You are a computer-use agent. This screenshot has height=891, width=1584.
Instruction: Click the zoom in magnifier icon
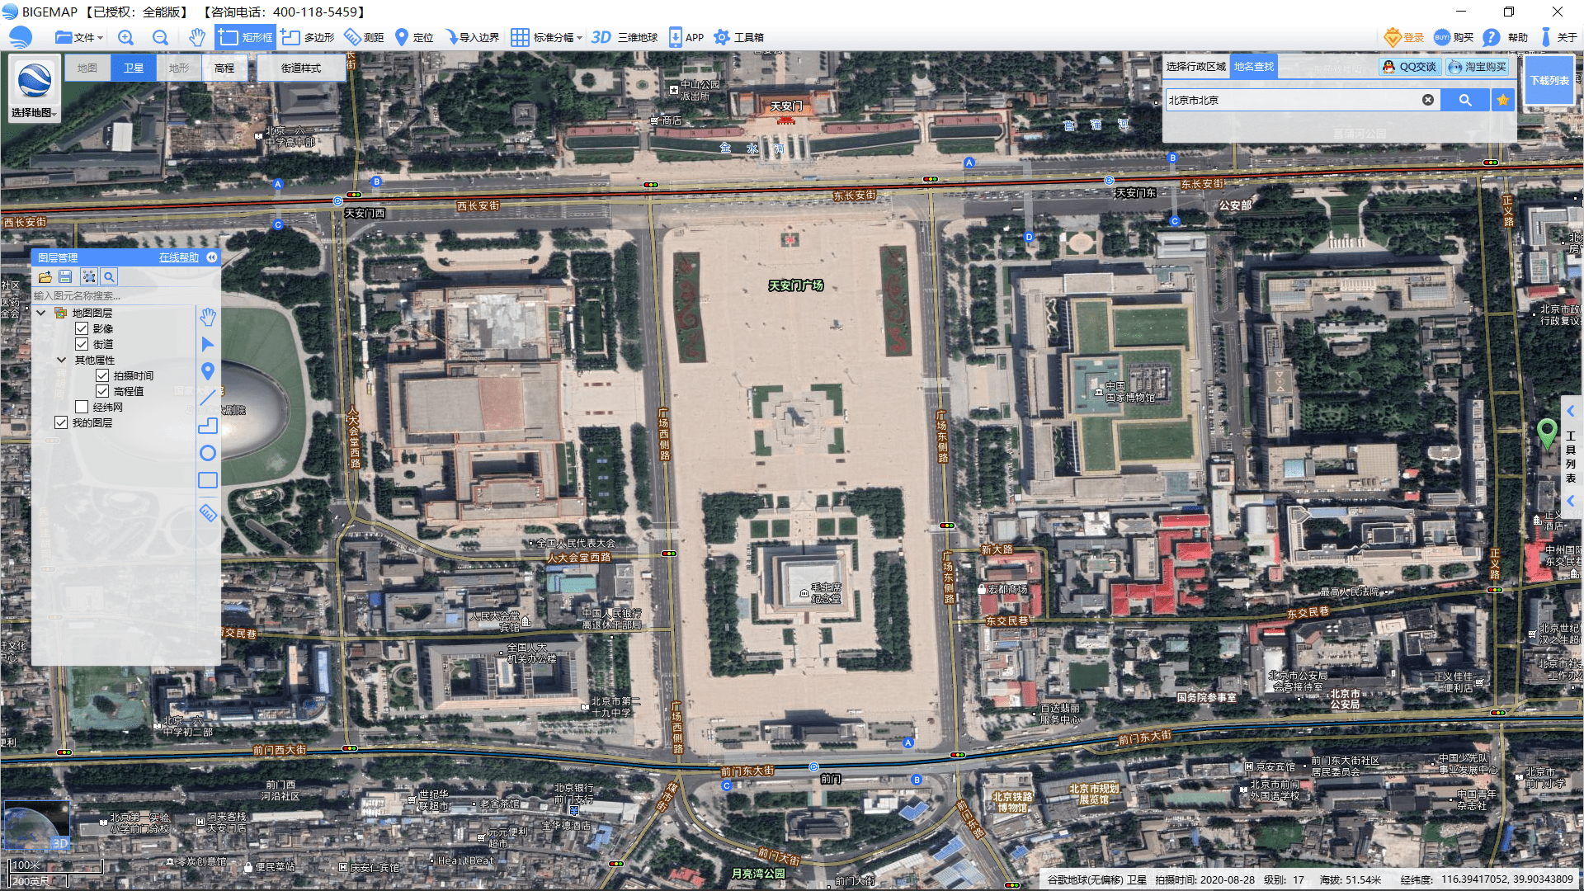click(125, 37)
